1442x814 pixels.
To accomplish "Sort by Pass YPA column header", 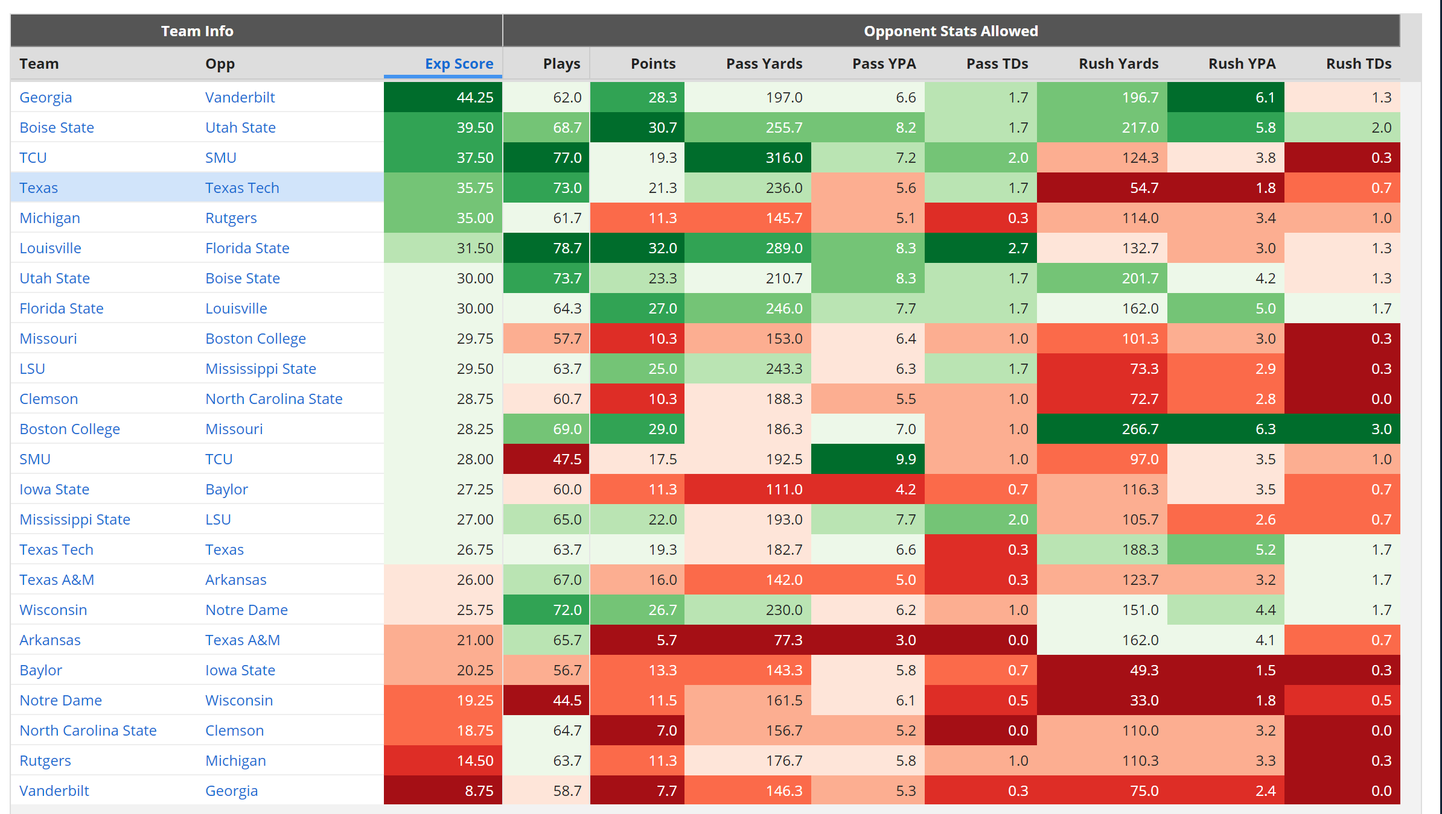I will tap(884, 63).
